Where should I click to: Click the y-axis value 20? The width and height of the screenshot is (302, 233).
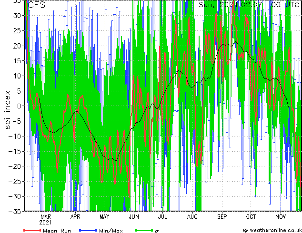[18, 46]
